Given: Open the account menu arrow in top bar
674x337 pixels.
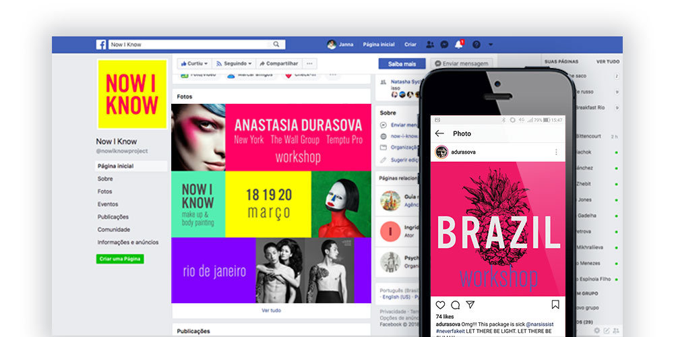Looking at the screenshot, I should coord(491,44).
